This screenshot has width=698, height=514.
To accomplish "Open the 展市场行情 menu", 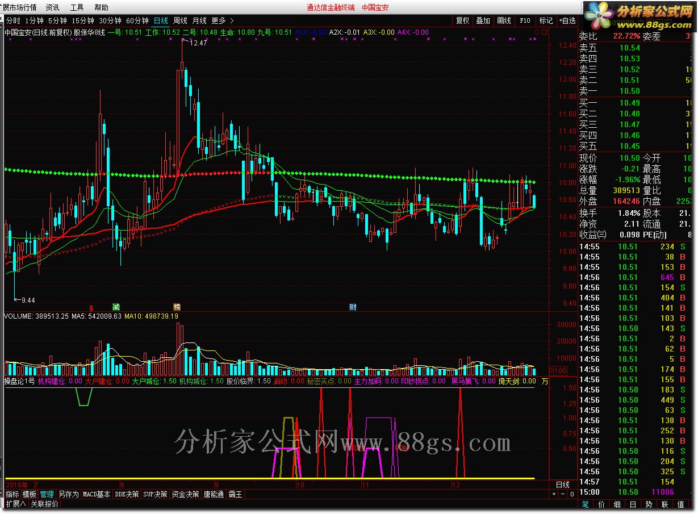I will pyautogui.click(x=19, y=7).
